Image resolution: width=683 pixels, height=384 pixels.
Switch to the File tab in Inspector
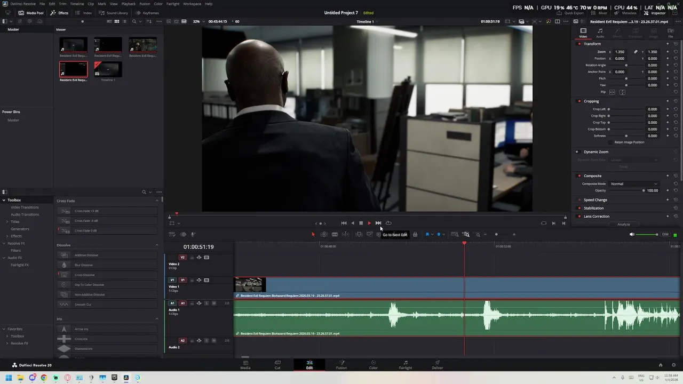click(x=671, y=33)
